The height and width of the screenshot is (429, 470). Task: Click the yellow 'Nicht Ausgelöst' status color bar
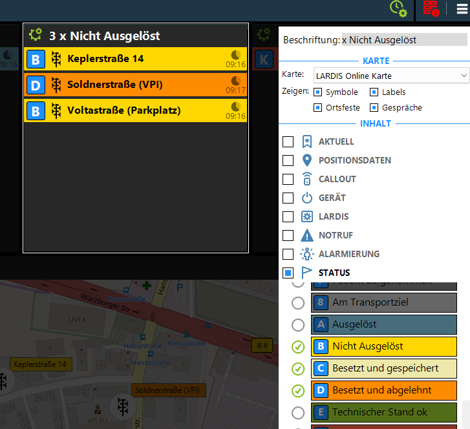383,346
